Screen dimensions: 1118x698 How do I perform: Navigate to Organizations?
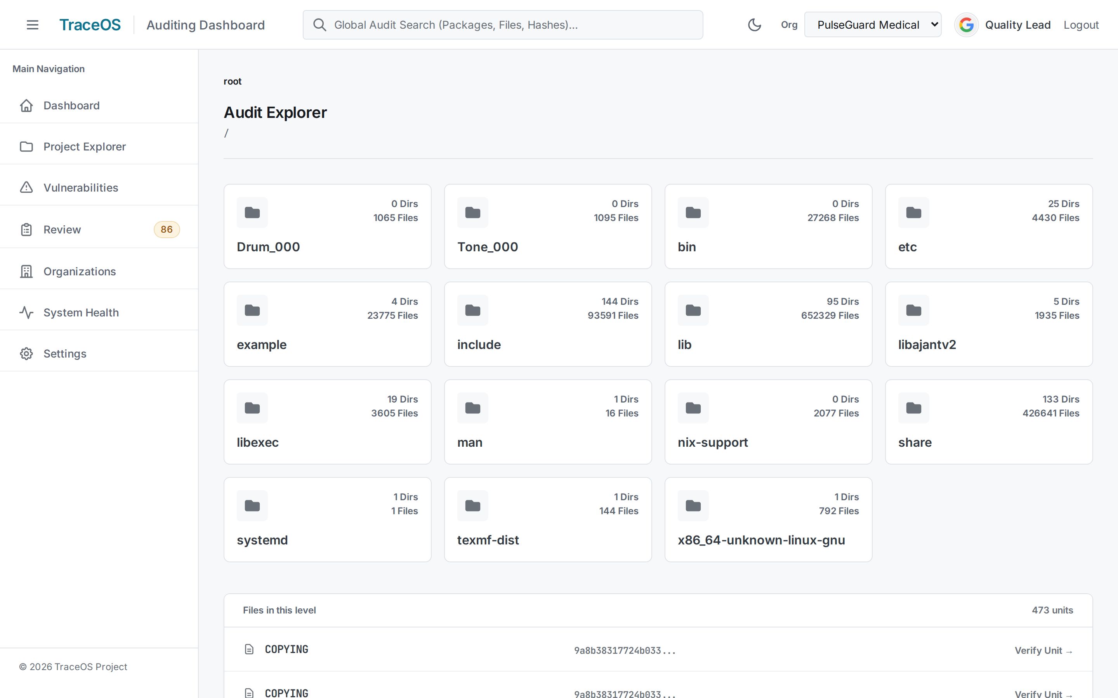99,271
